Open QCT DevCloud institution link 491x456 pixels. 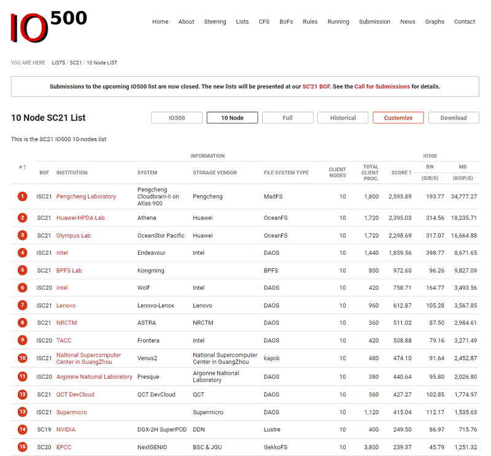tap(75, 394)
